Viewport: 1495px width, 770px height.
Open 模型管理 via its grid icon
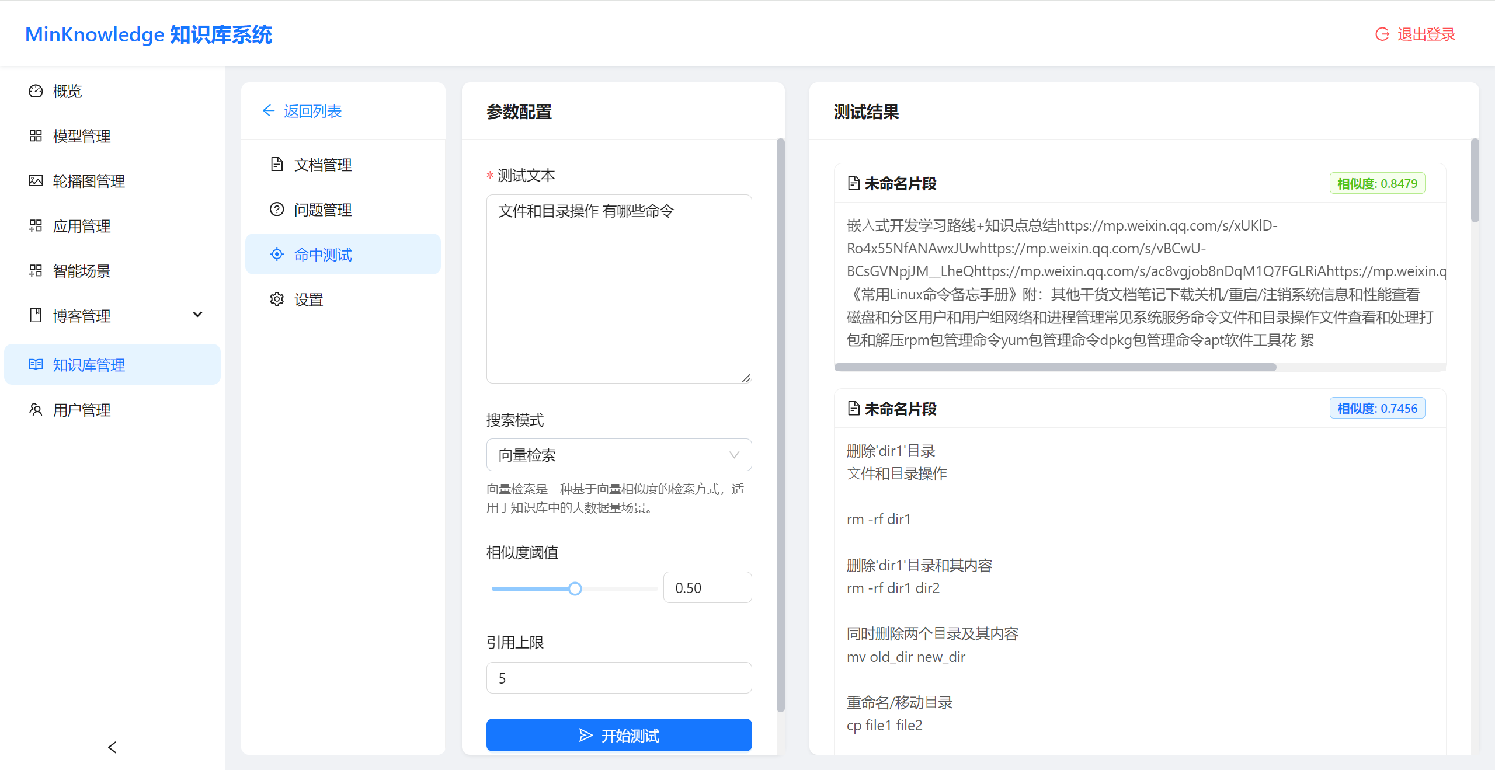point(36,136)
